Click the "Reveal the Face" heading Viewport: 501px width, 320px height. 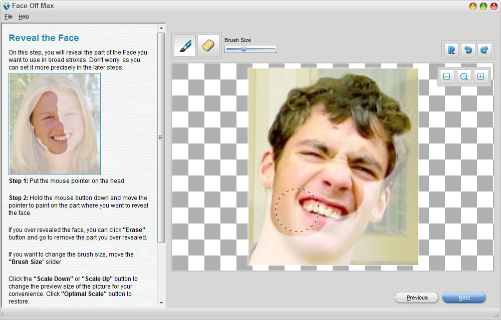coord(44,38)
